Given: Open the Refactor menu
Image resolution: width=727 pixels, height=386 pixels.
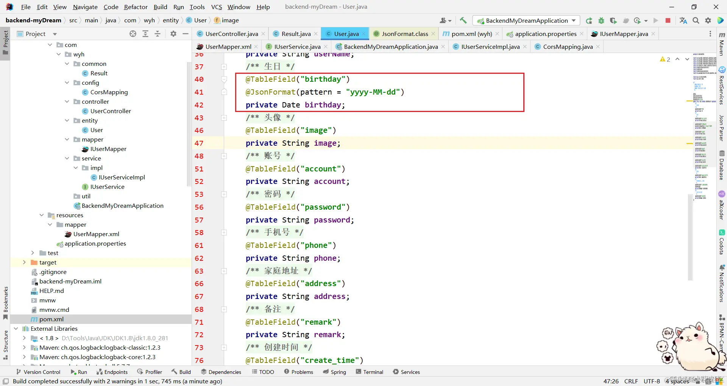Looking at the screenshot, I should tap(136, 7).
